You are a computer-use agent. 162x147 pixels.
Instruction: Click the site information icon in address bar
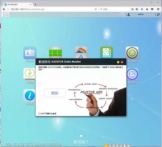[x=8, y=9]
